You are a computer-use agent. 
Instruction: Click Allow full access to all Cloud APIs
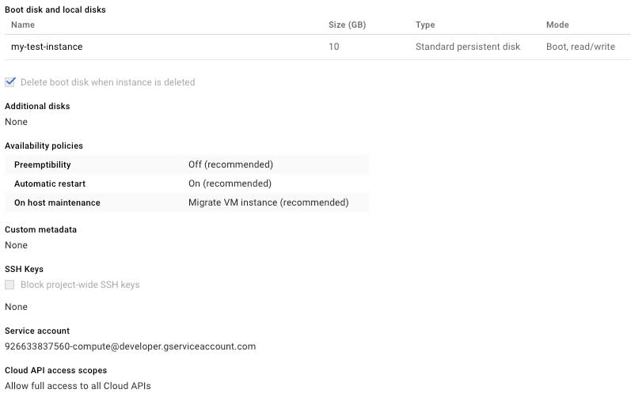[78, 386]
